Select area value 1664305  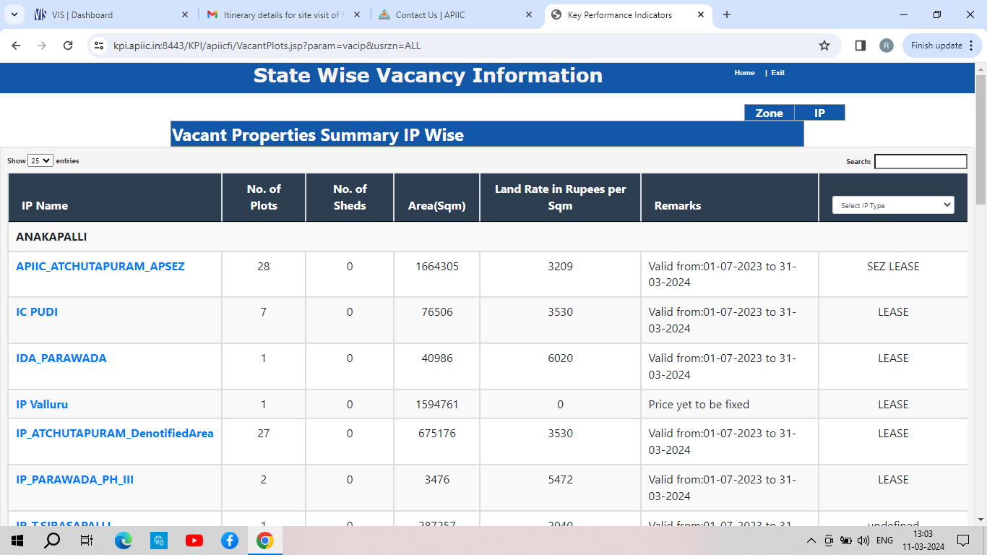pyautogui.click(x=437, y=267)
